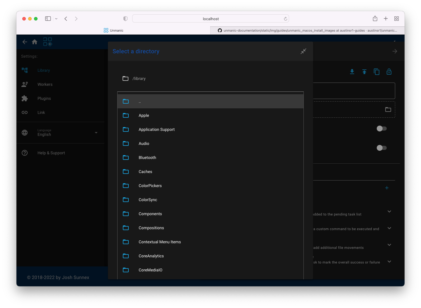Toggle the first library switch

[381, 129]
